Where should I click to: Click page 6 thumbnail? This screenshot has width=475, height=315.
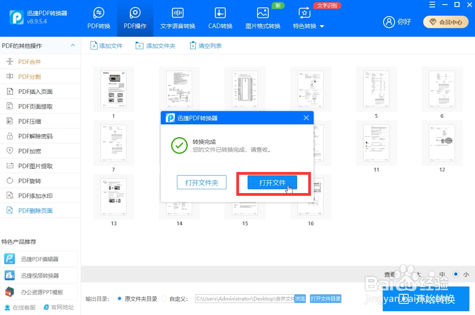(x=442, y=89)
